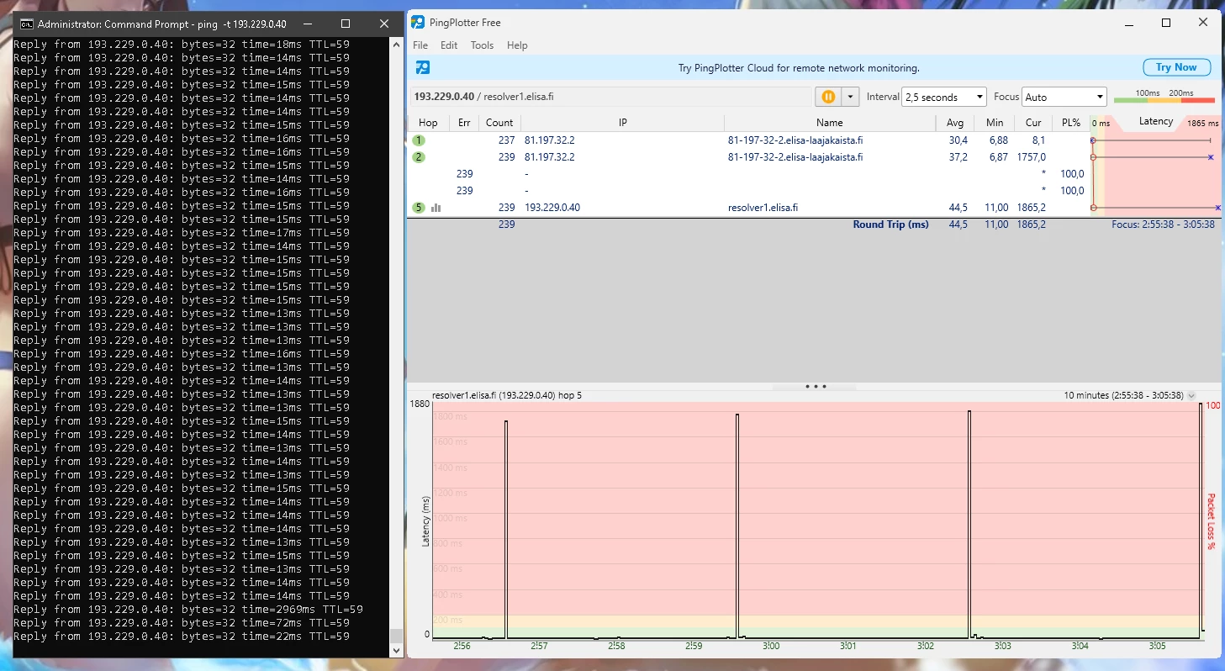Click the Round Trip (ms) label

(891, 225)
